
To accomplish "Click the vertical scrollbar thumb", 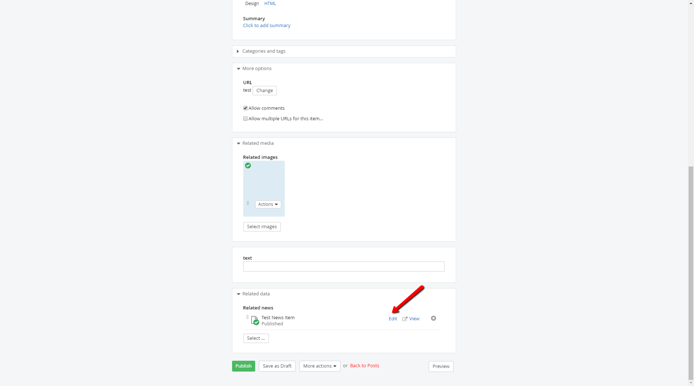I will pos(691,273).
